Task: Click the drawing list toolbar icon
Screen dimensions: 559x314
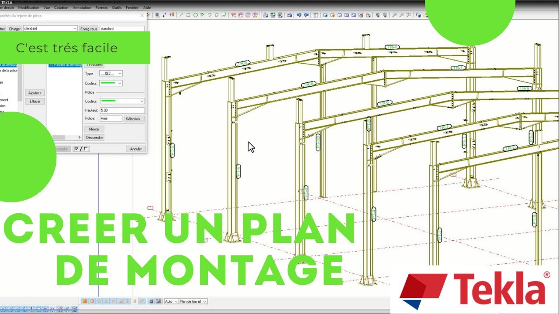Action: coord(266,15)
